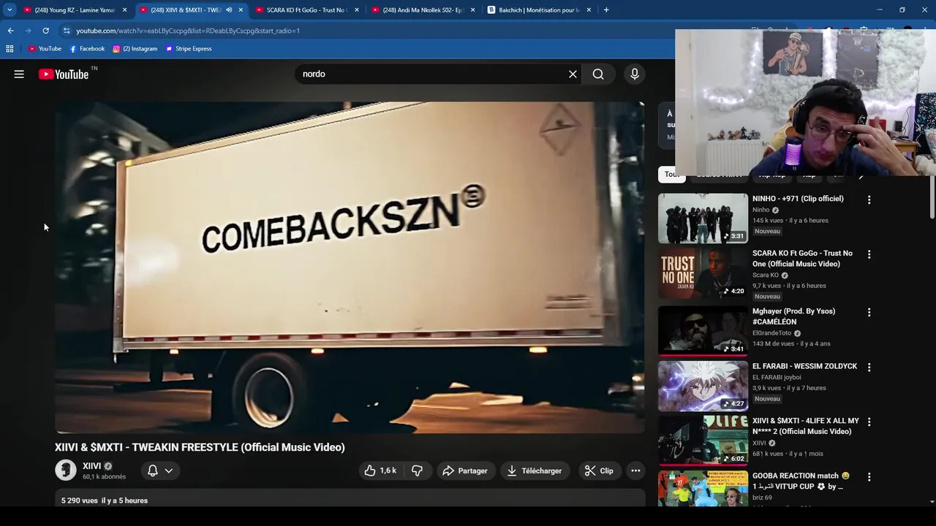Open more actions three-dot button under video
This screenshot has height=526, width=936.
[636, 471]
